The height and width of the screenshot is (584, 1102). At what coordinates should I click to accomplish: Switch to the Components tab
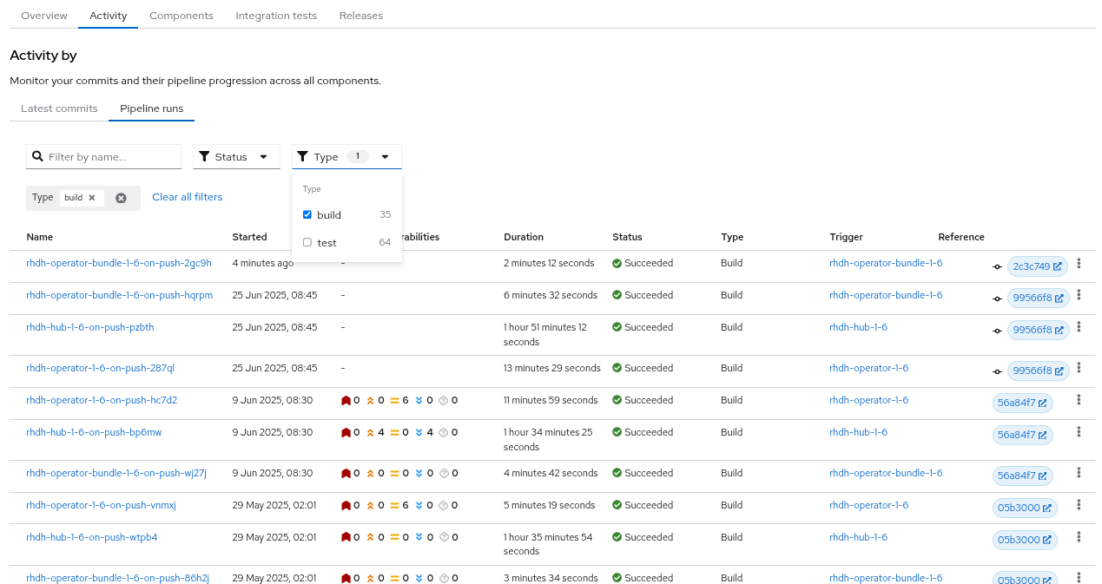tap(181, 16)
